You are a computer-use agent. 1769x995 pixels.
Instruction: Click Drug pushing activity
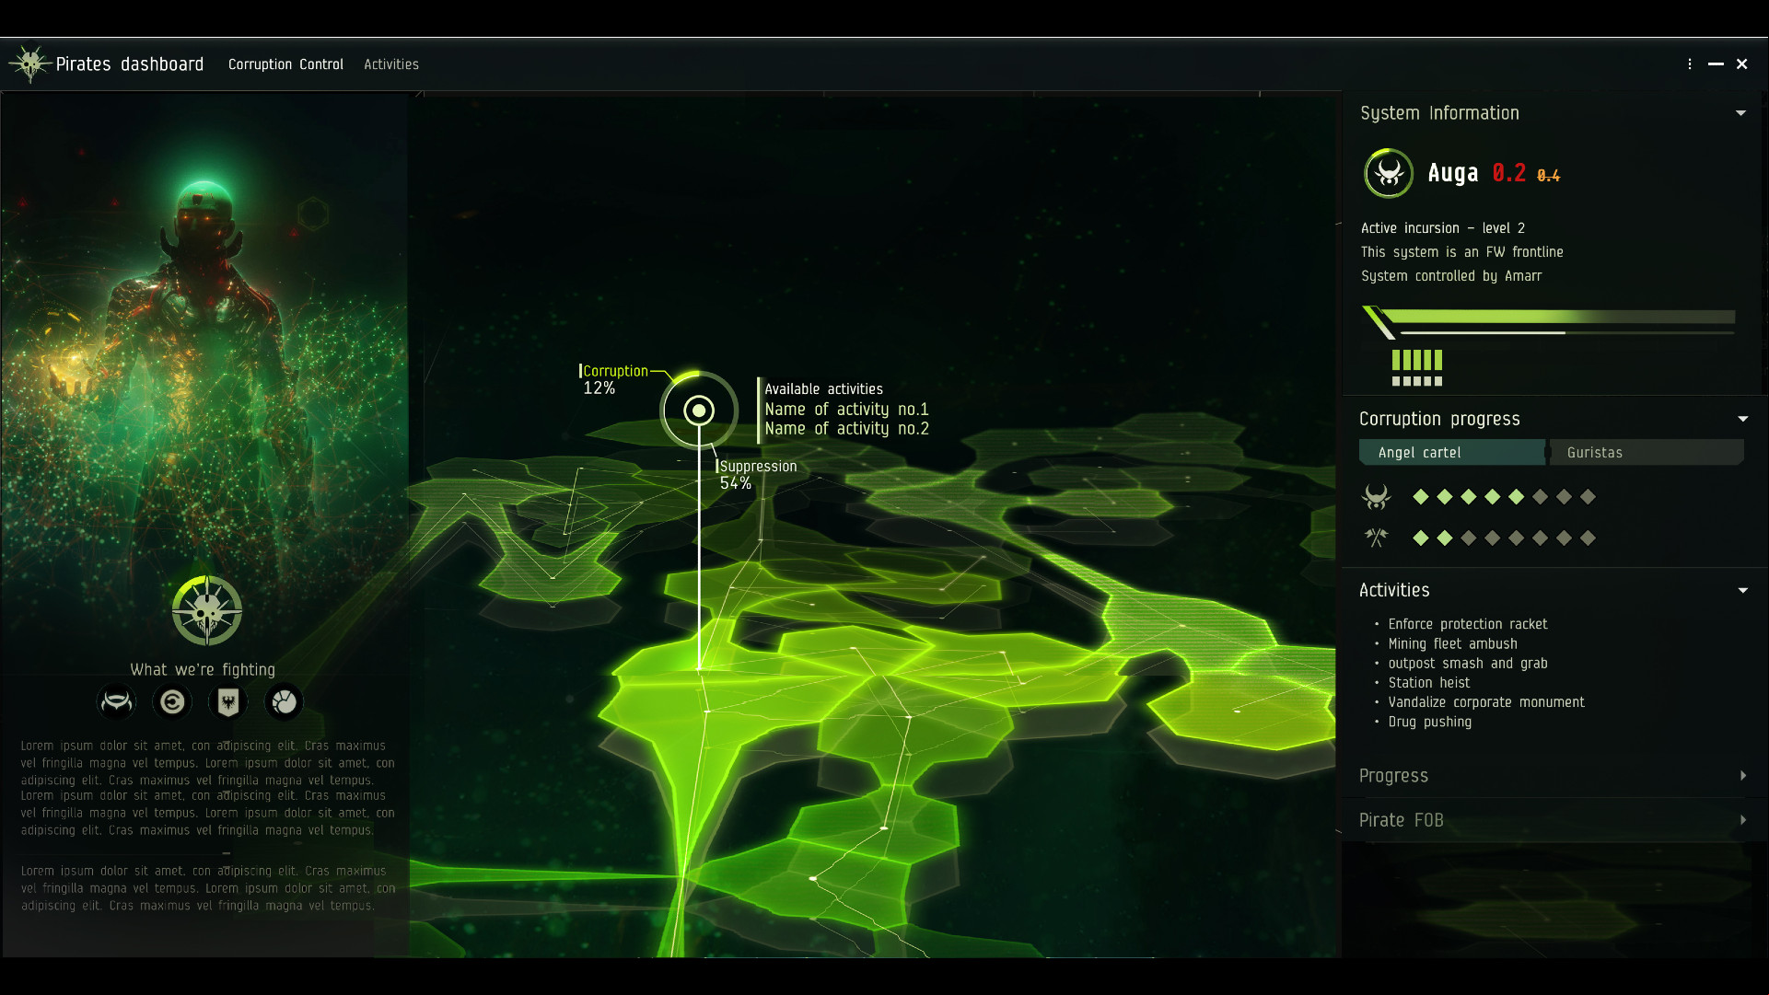click(x=1430, y=723)
